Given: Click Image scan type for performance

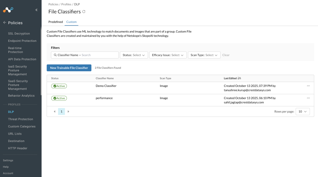Looking at the screenshot, I should [164, 98].
